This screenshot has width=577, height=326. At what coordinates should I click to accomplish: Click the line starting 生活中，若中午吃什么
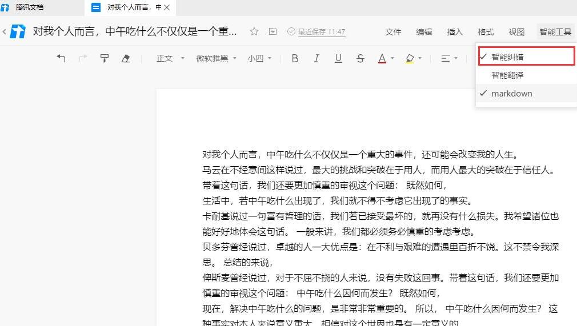[x=338, y=201]
